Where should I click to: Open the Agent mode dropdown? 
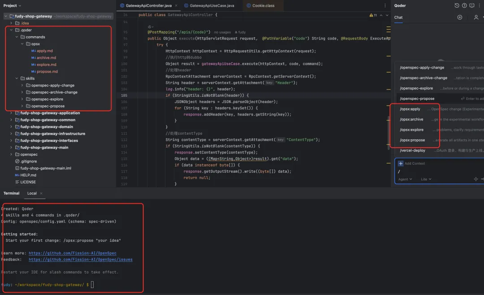(405, 179)
